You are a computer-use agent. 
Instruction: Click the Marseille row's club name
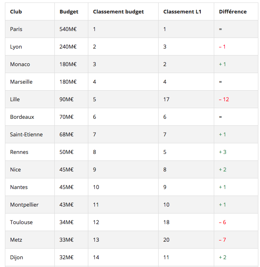point(21,82)
